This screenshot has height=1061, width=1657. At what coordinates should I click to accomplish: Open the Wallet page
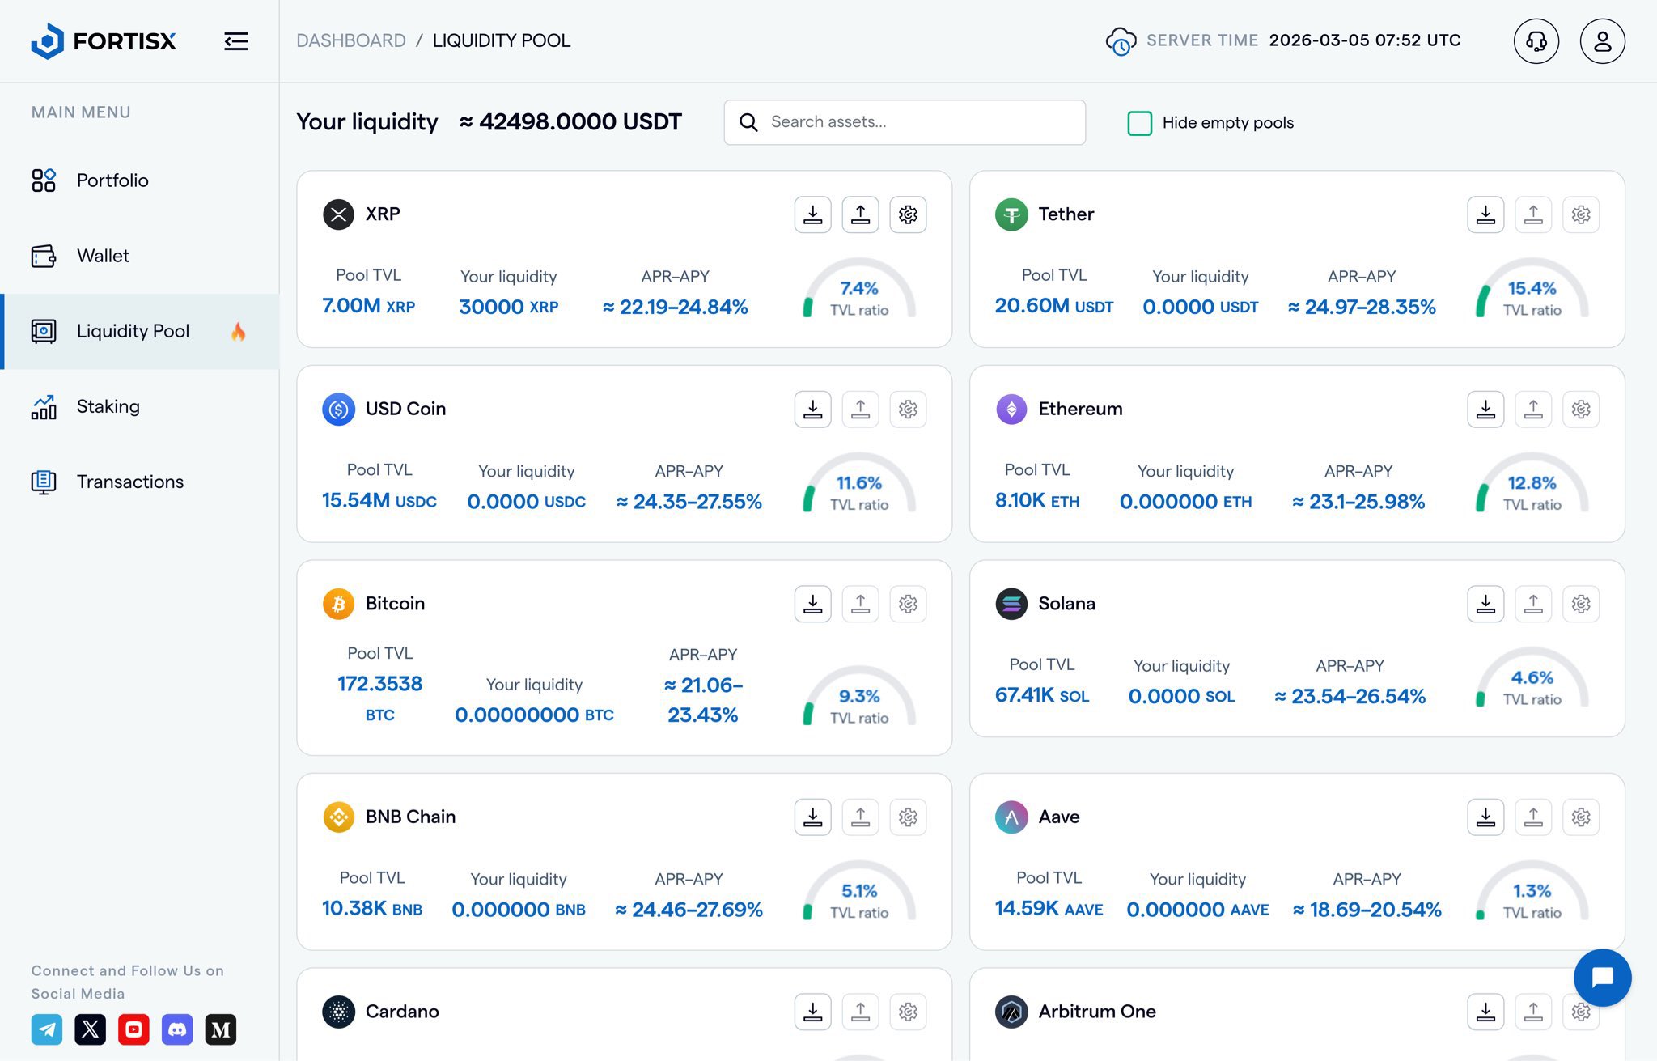(x=103, y=256)
